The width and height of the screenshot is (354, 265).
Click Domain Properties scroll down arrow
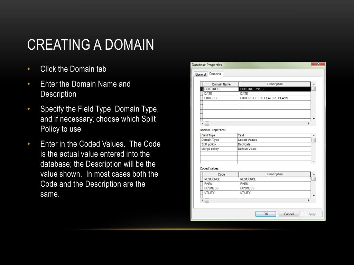[x=314, y=161]
